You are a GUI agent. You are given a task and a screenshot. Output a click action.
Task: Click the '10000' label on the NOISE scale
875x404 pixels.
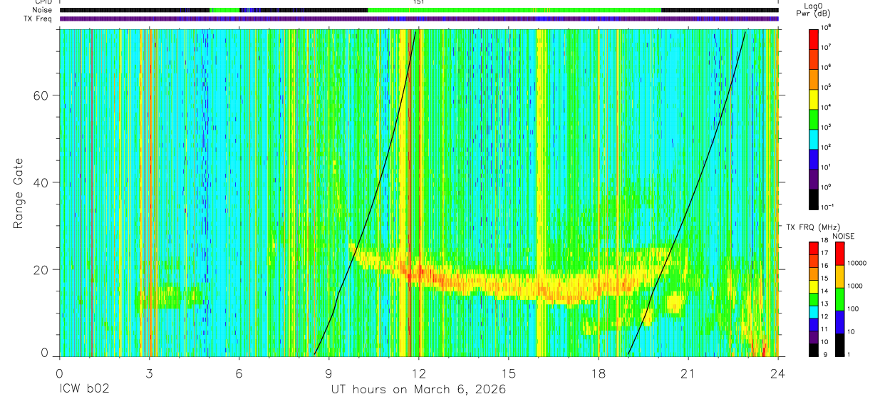856,263
